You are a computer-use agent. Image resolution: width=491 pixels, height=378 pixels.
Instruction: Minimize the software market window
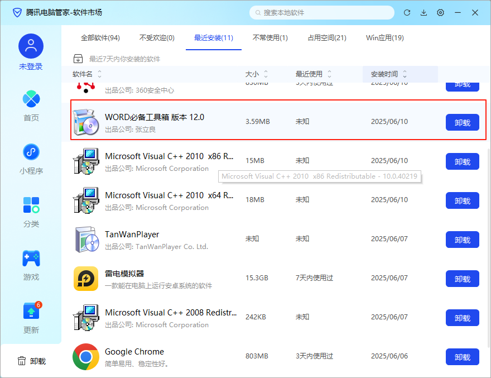458,12
